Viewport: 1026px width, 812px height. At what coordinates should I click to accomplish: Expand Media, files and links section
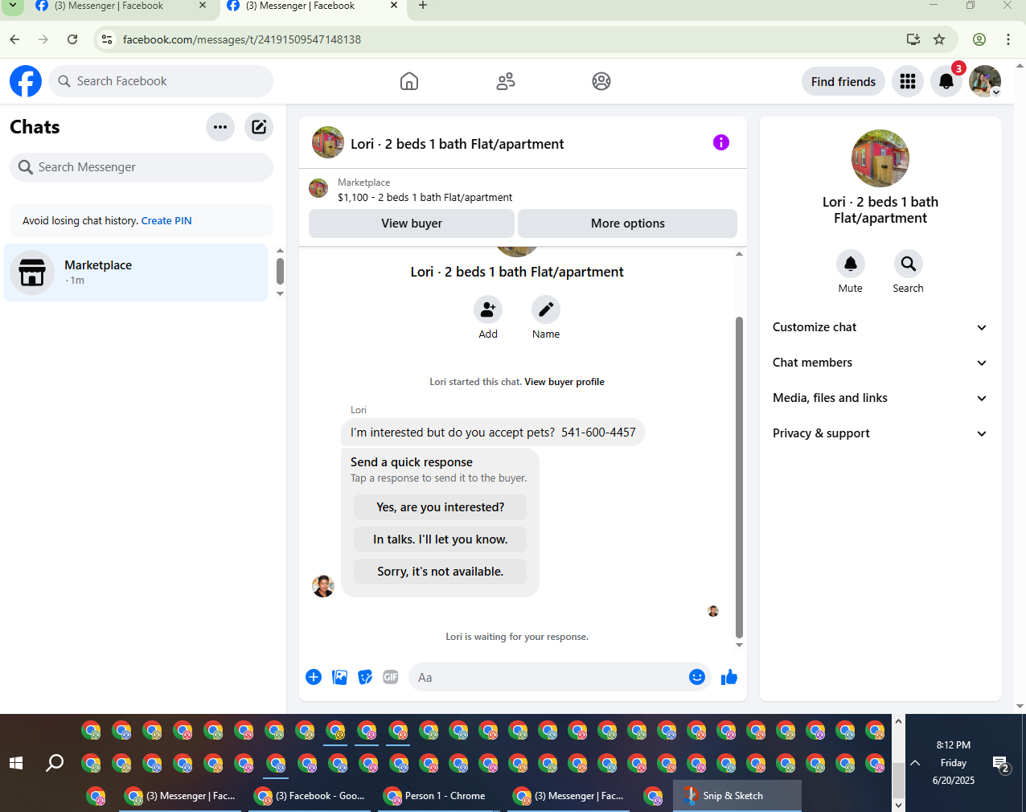(880, 398)
